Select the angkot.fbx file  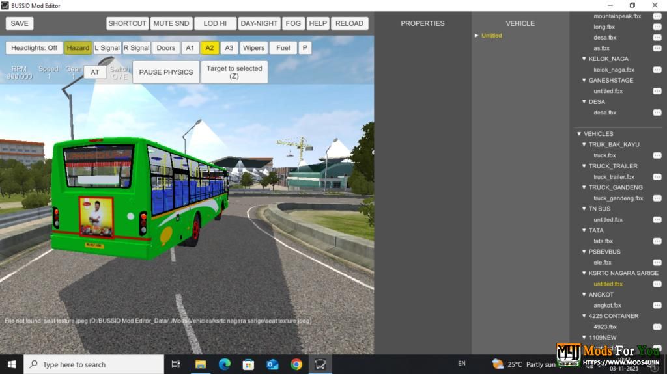(x=608, y=306)
